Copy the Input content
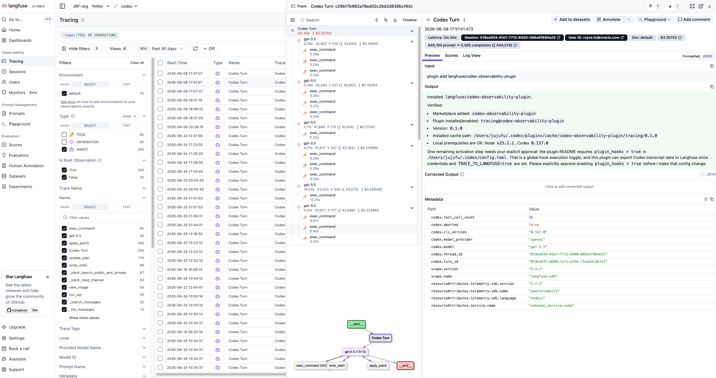This screenshot has height=378, width=716. 712,66
